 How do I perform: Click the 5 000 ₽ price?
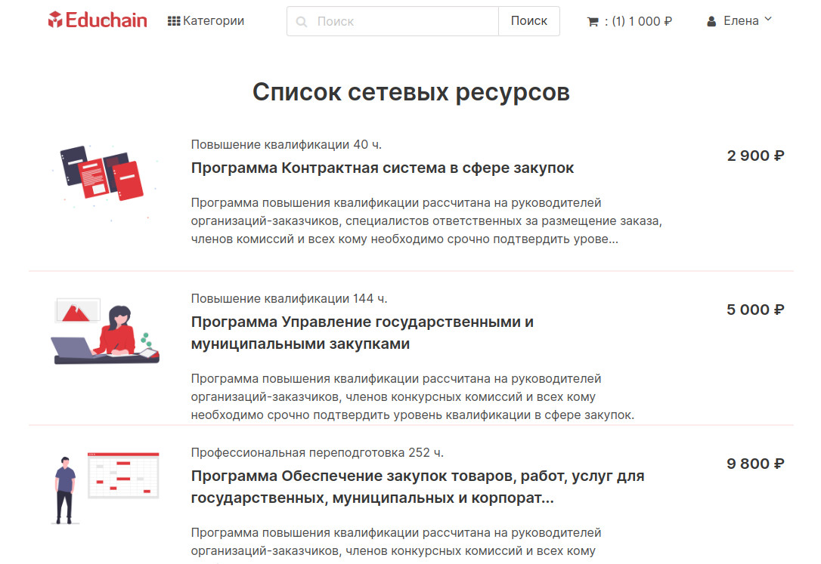(x=755, y=310)
